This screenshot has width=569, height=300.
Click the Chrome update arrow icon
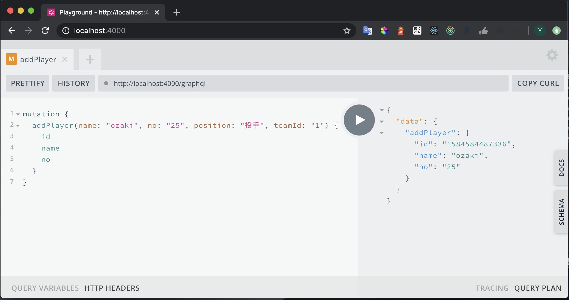point(556,31)
